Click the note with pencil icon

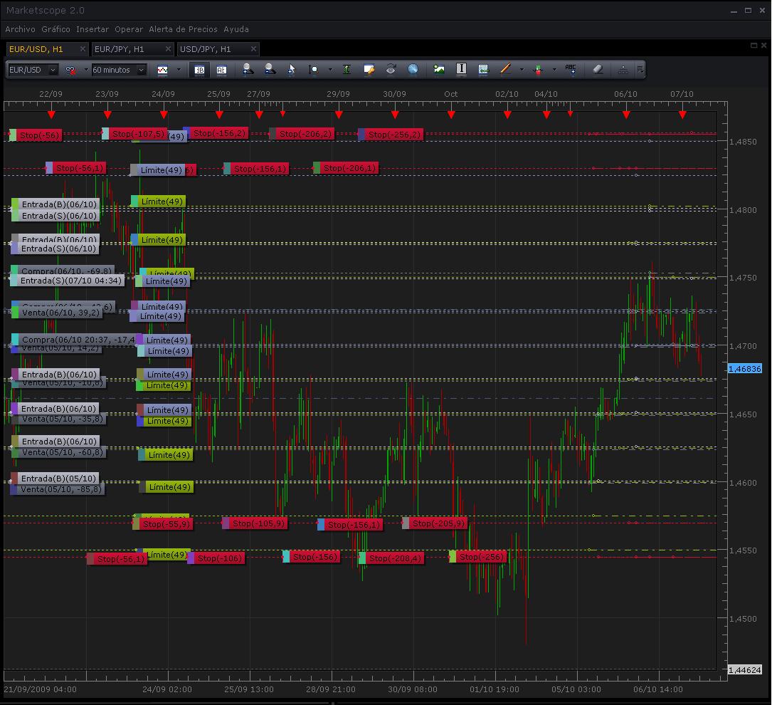coord(369,70)
